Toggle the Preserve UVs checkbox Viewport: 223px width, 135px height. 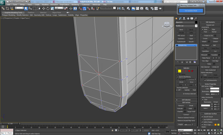click(203, 35)
